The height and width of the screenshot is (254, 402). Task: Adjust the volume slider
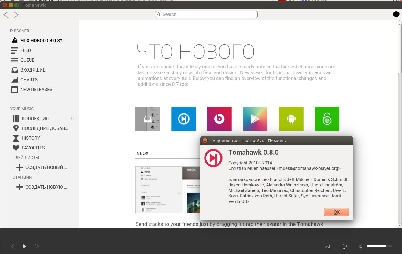pyautogui.click(x=380, y=246)
